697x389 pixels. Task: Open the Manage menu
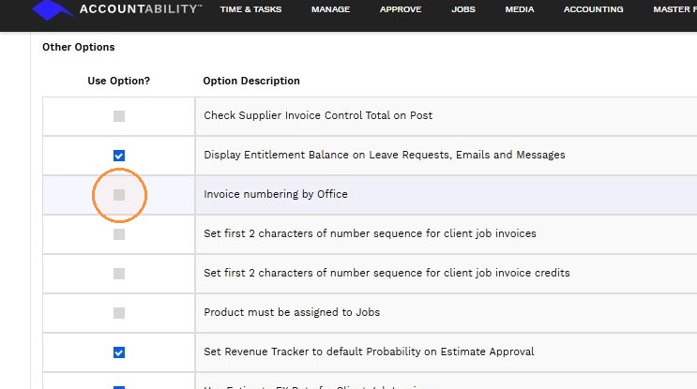pyautogui.click(x=330, y=9)
